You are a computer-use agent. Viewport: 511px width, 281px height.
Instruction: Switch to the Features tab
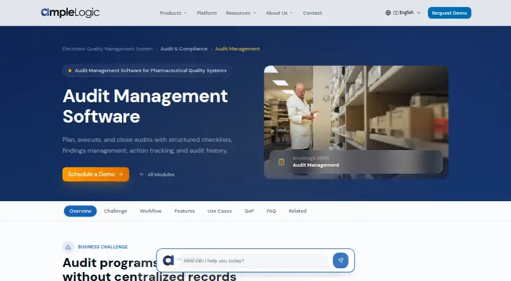click(185, 211)
